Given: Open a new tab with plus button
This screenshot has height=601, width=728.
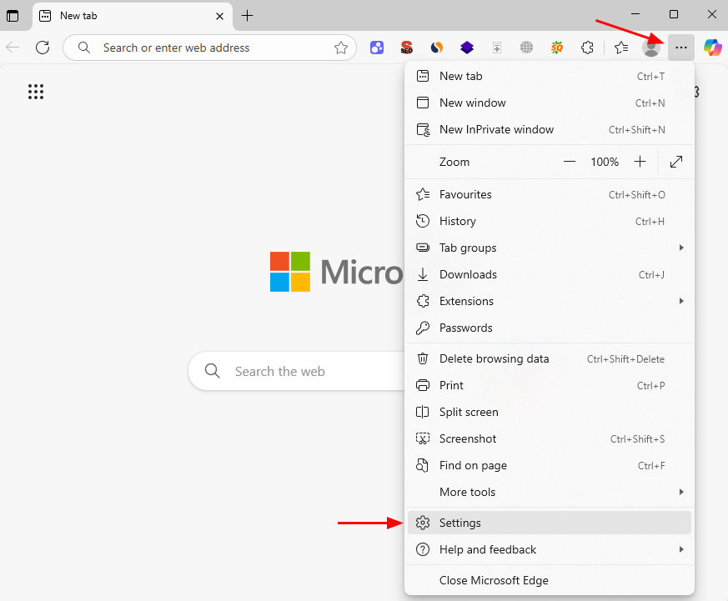Looking at the screenshot, I should pyautogui.click(x=247, y=16).
